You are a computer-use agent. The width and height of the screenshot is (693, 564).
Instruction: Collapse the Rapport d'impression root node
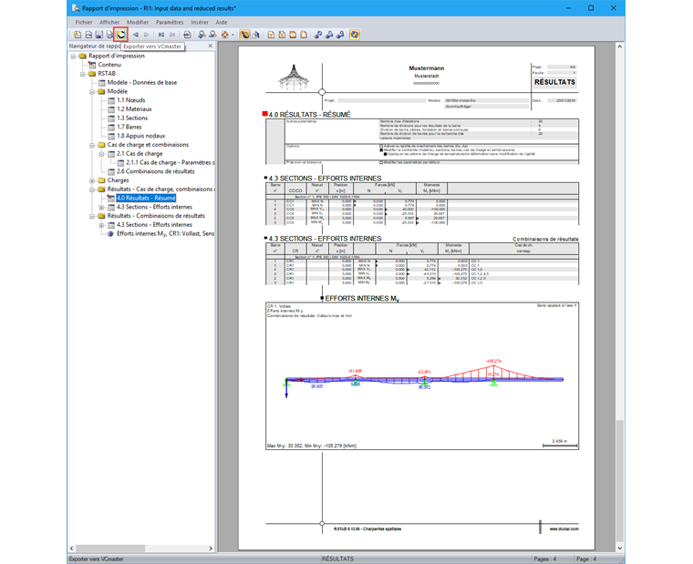73,56
